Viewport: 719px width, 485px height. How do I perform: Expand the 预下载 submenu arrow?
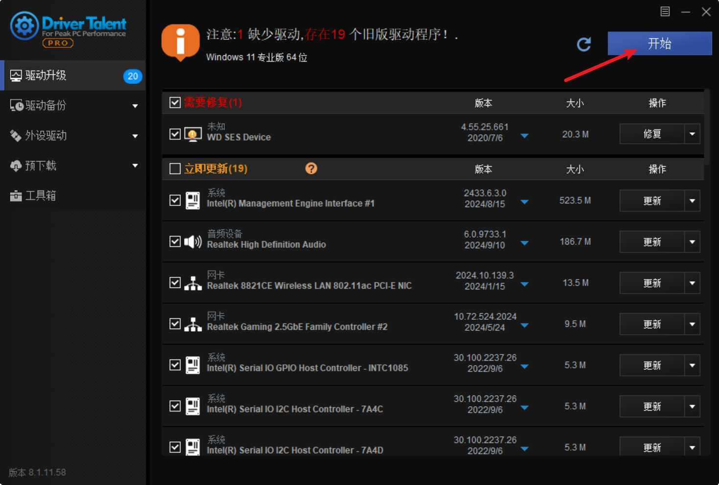pos(135,166)
